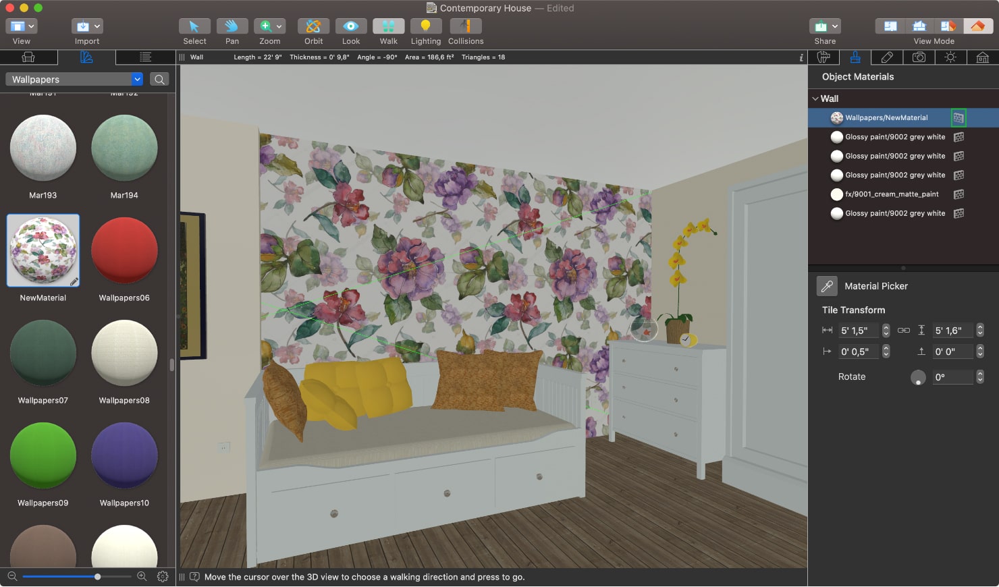Switch to the Look tool
Viewport: 999px width, 587px height.
(350, 26)
